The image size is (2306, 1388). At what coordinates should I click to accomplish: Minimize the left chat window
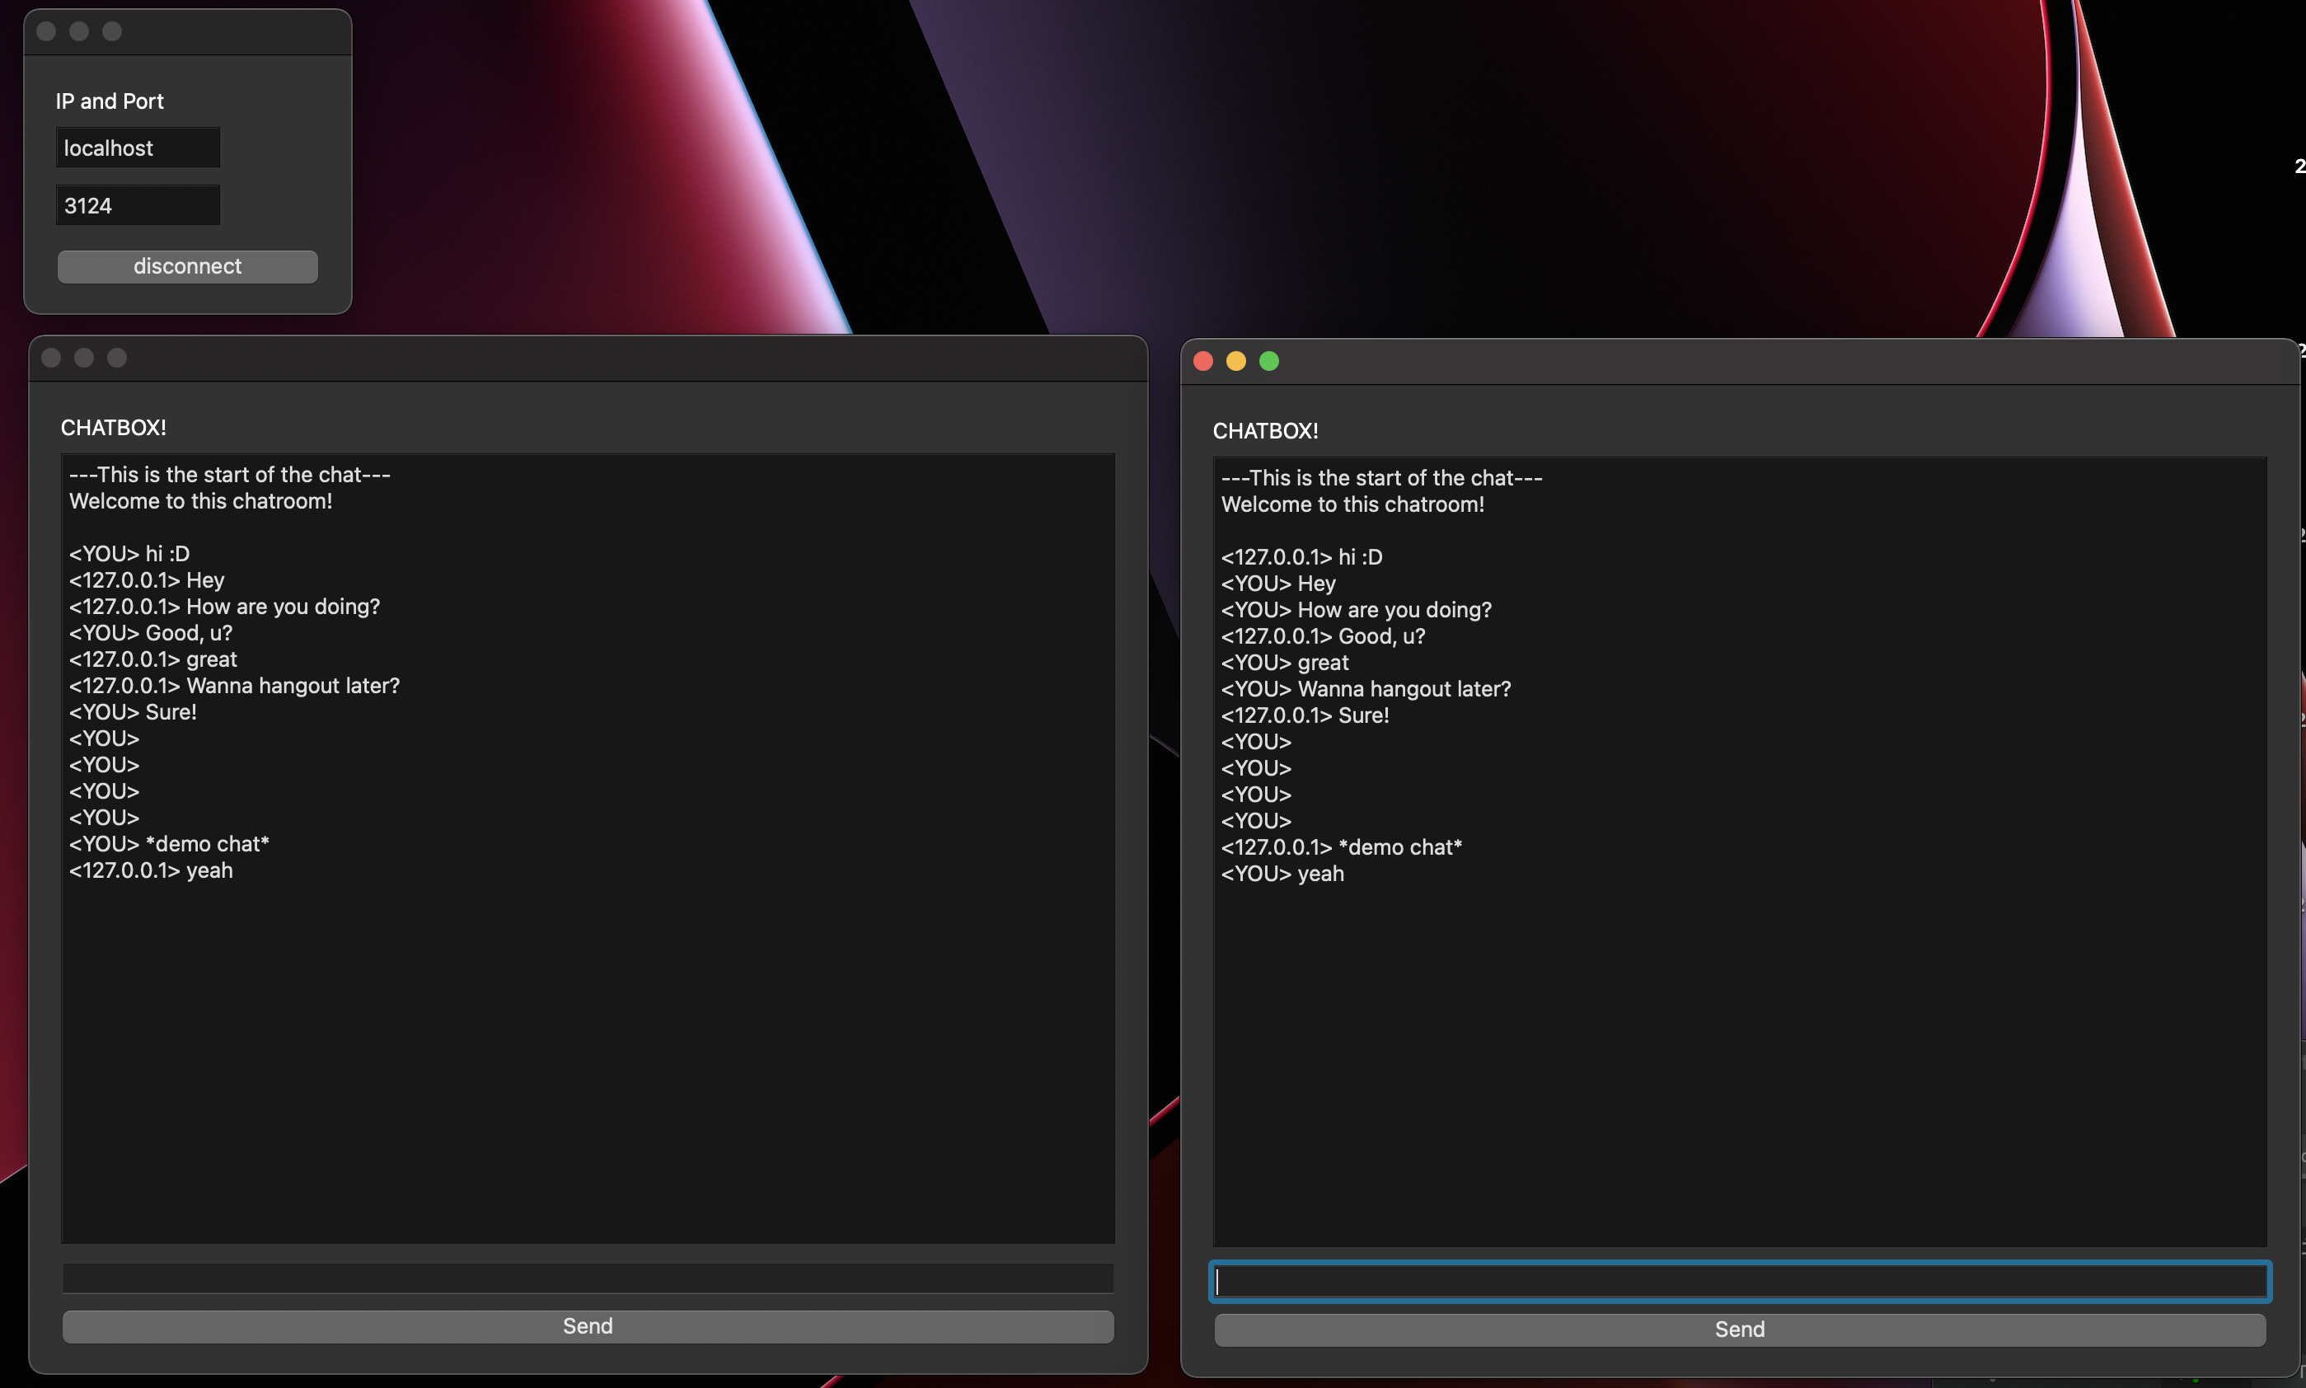(x=84, y=359)
